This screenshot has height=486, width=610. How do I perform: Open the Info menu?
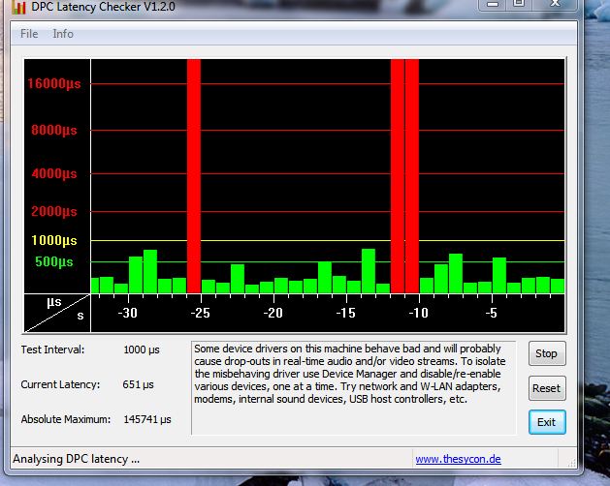click(63, 34)
